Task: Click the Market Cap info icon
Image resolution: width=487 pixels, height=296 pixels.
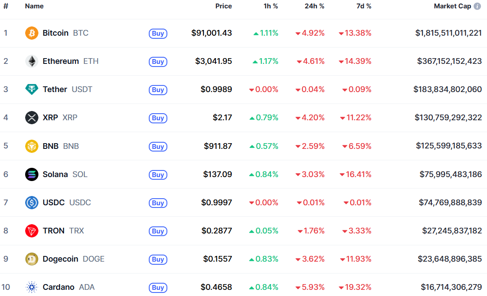Action: click(477, 6)
